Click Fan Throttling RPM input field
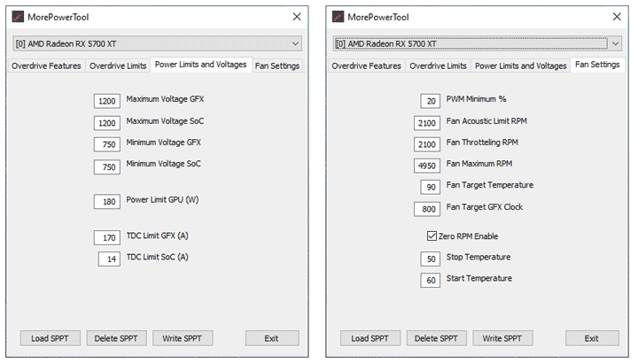Image resolution: width=638 pixels, height=363 pixels. 427,144
